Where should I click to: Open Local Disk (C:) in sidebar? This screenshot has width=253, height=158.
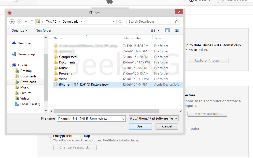point(27,104)
